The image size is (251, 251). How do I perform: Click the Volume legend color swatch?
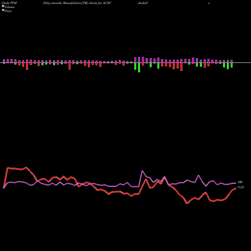[3, 6]
